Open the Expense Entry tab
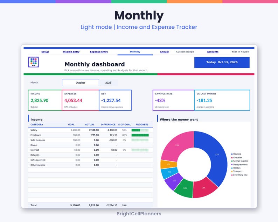 click(99, 52)
